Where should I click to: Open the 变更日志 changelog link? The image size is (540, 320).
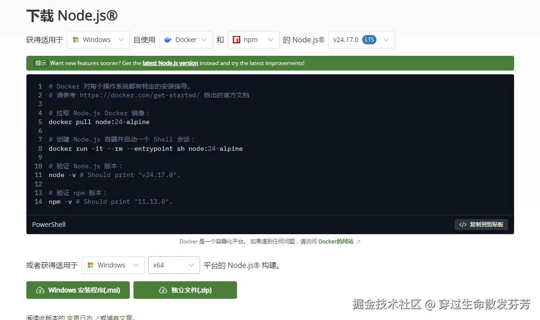[79, 317]
